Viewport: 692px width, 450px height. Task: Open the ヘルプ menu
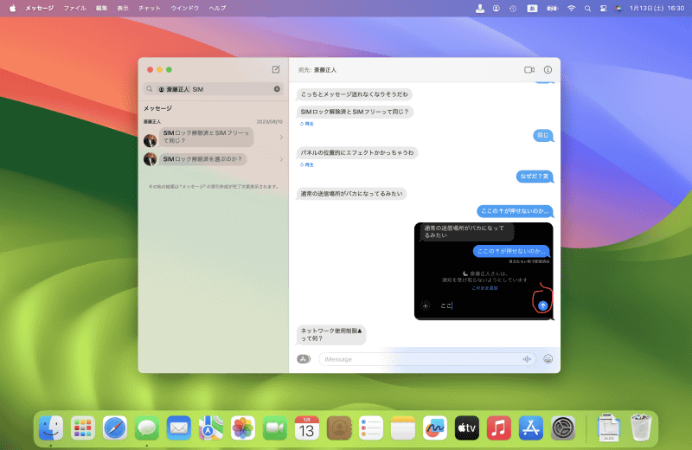coord(217,8)
